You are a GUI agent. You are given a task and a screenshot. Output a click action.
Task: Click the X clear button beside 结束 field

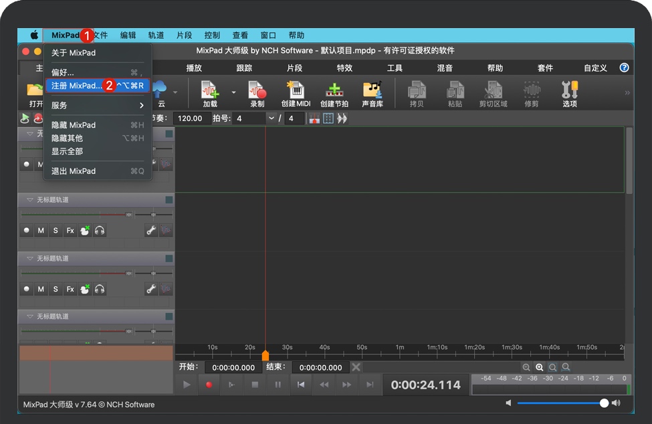(x=356, y=367)
